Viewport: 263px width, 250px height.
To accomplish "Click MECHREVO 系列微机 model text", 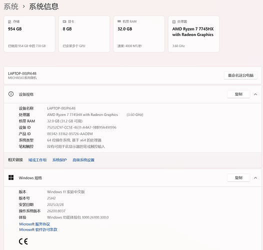I will point(22,77).
